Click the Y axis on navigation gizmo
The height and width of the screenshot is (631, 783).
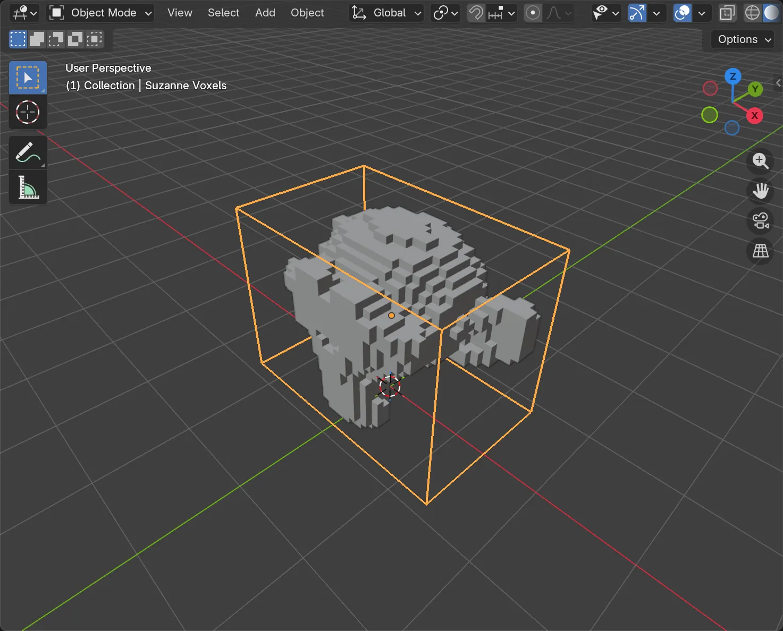coord(755,89)
